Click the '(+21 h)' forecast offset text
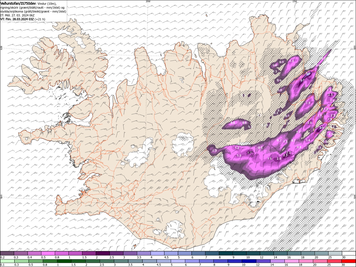This screenshot has width=356, height=267. click(40, 19)
